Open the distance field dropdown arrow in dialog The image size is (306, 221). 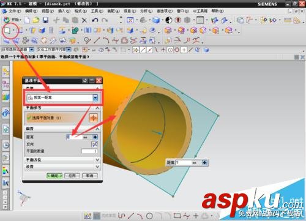95,137
